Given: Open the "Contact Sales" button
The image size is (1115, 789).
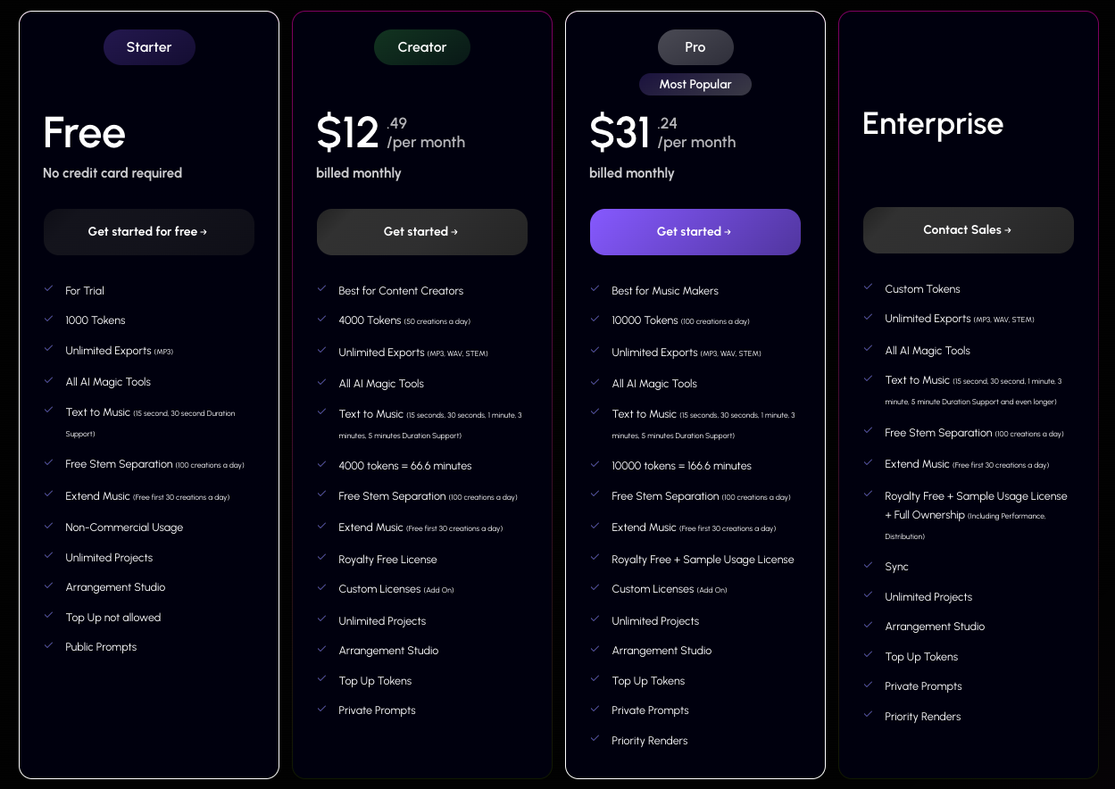Looking at the screenshot, I should [x=968, y=230].
